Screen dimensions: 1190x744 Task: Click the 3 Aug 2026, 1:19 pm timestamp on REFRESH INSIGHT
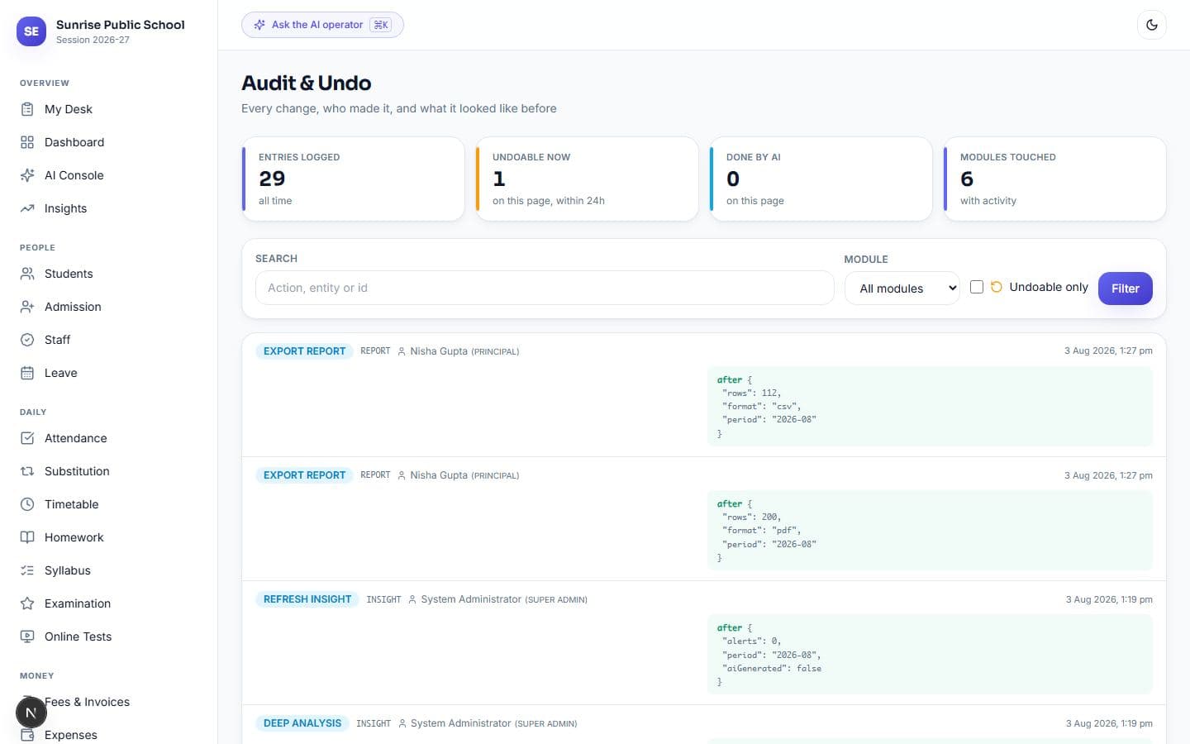1109,599
